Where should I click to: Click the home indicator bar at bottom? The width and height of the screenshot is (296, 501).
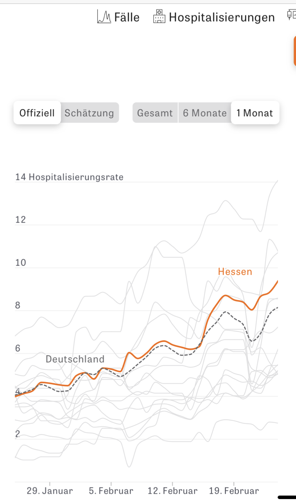[x=287, y=497]
